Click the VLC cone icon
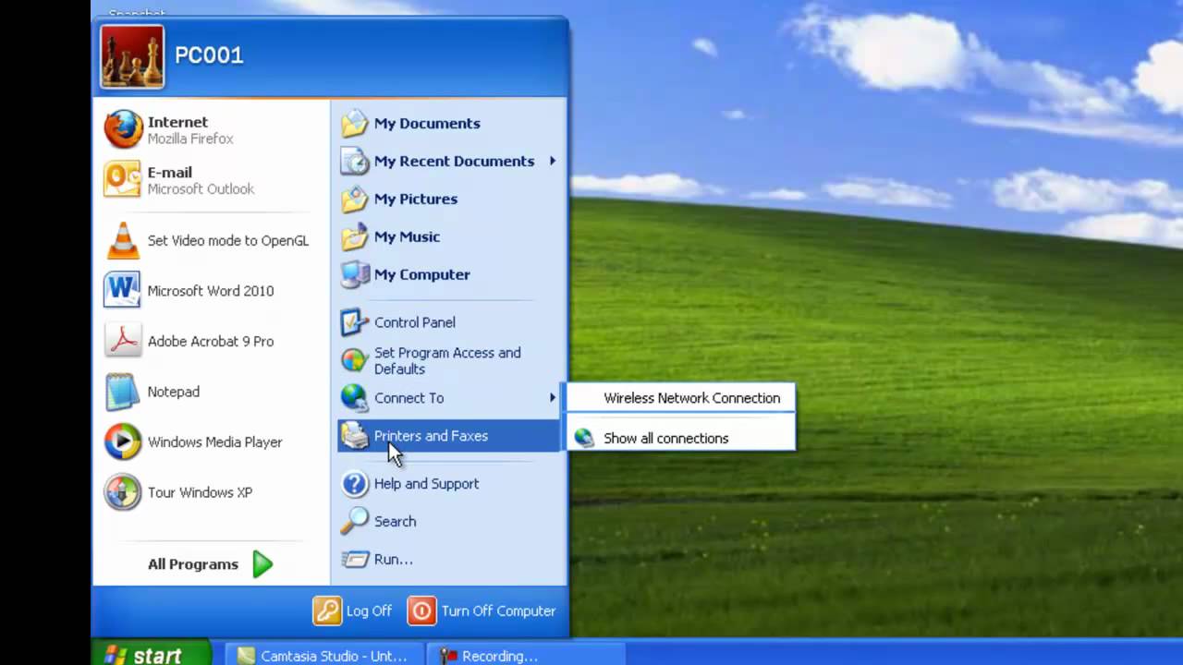This screenshot has height=665, width=1183. pyautogui.click(x=123, y=240)
